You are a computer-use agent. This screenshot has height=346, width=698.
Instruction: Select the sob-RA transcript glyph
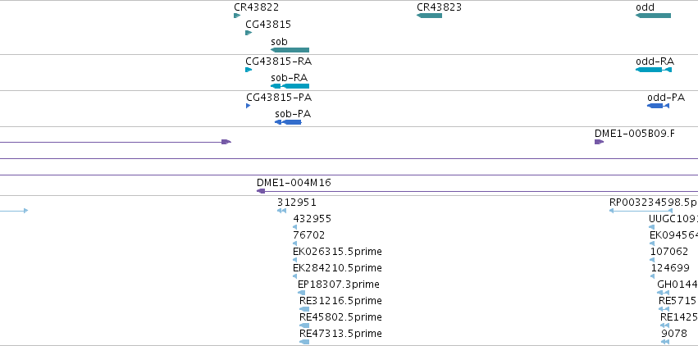(x=290, y=86)
